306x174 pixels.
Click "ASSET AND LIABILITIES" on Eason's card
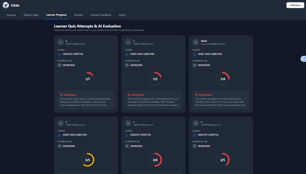[x=210, y=54]
